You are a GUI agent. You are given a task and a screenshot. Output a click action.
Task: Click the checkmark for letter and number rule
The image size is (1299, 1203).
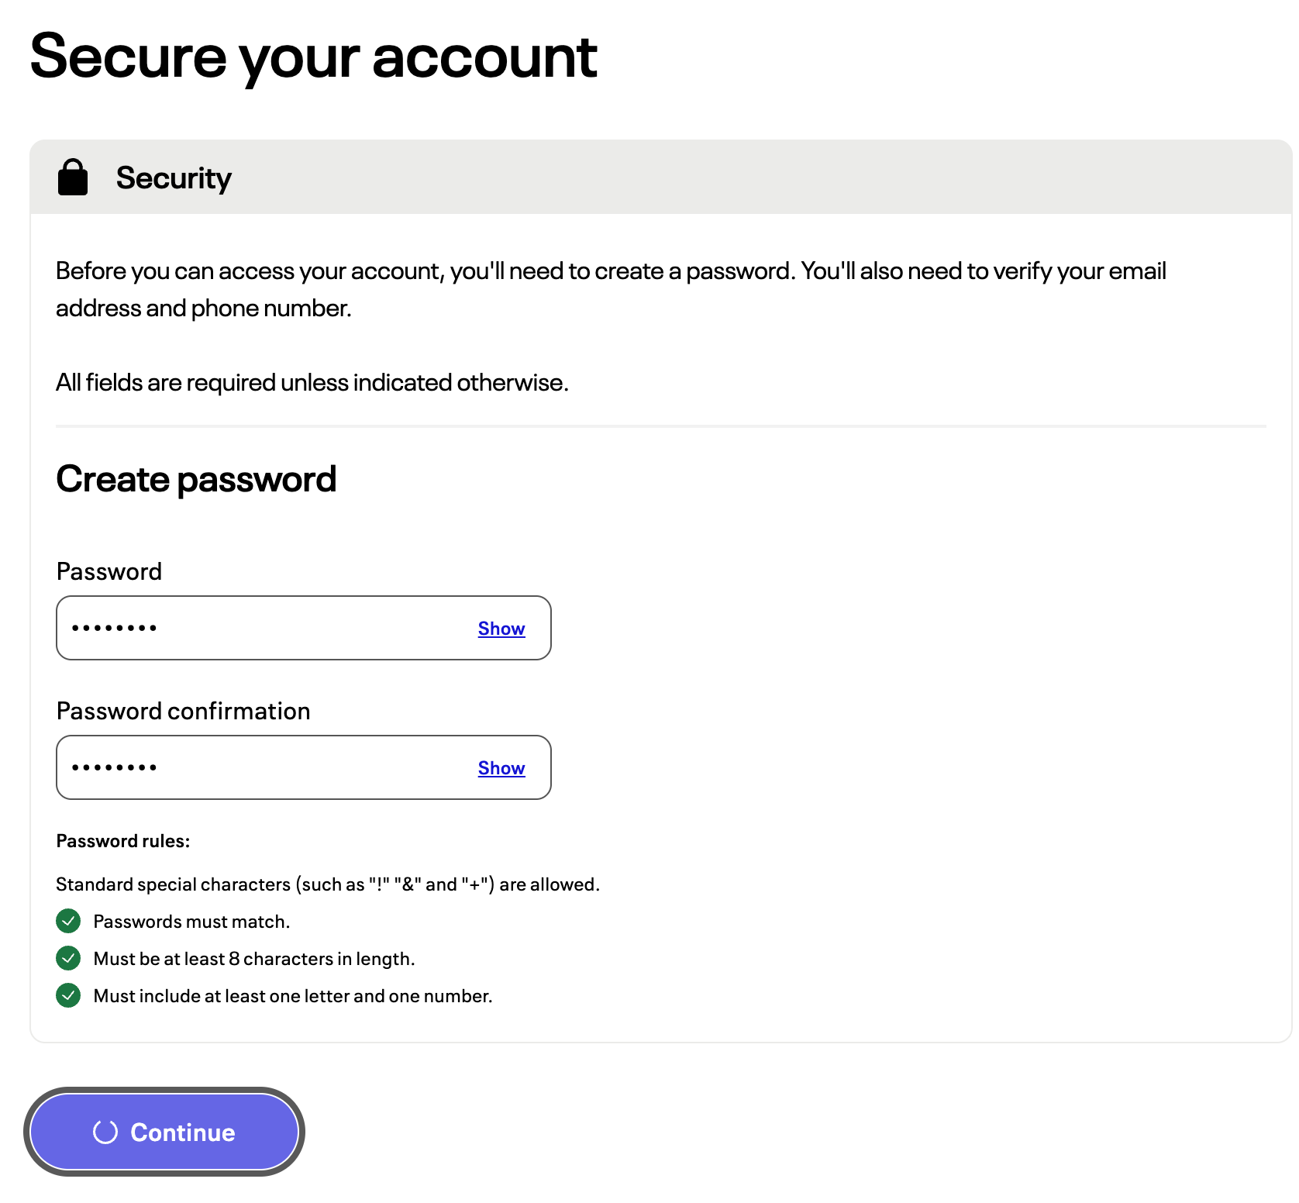click(x=68, y=995)
